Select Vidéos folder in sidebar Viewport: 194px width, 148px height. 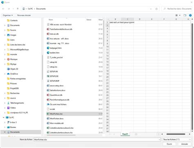tap(13, 108)
